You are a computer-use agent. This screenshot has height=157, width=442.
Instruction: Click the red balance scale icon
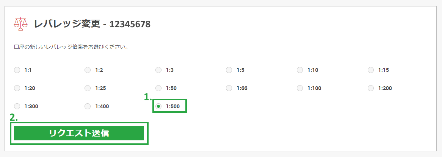tap(21, 24)
